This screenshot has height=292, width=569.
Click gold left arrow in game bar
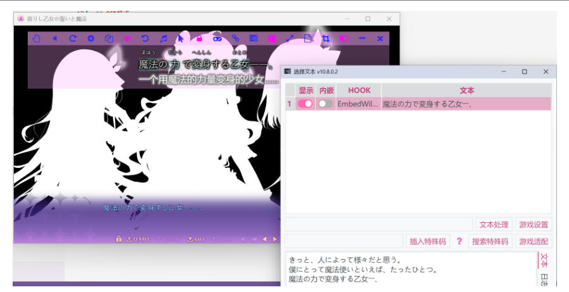tap(264, 239)
